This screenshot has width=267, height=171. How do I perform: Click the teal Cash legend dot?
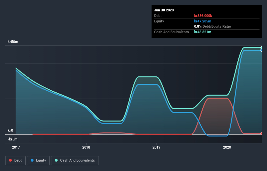click(56, 160)
